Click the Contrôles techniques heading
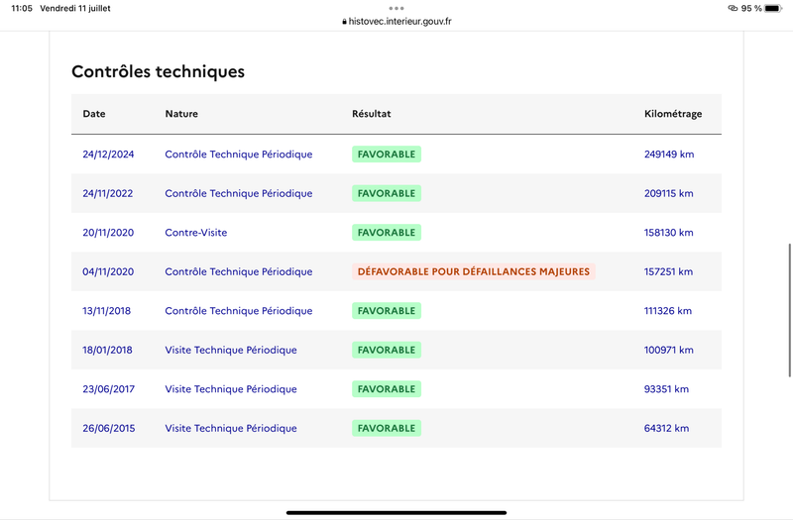Image resolution: width=793 pixels, height=520 pixels. (158, 71)
